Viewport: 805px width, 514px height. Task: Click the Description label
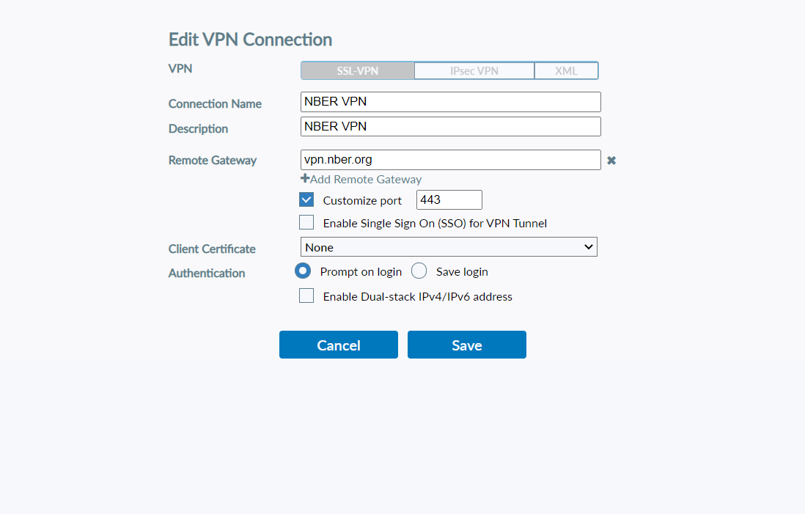point(198,129)
